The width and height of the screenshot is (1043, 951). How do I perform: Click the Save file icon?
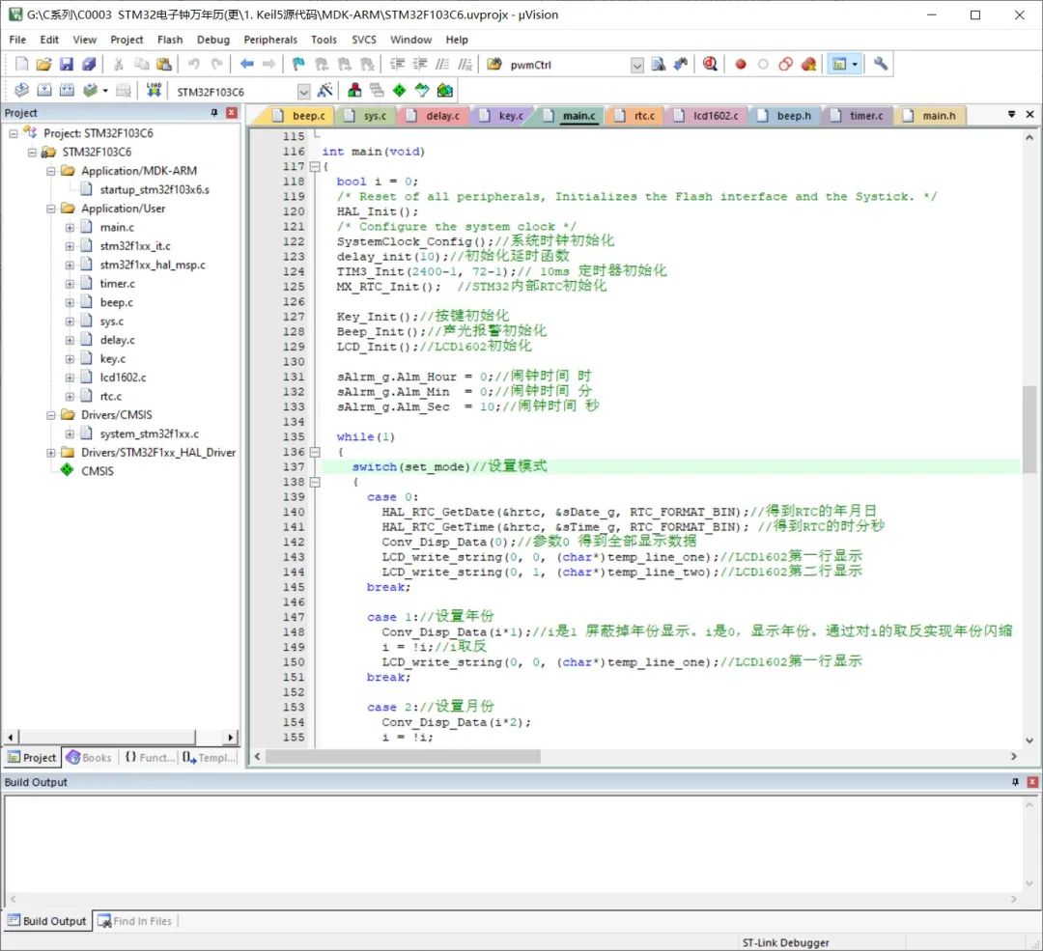[x=67, y=65]
